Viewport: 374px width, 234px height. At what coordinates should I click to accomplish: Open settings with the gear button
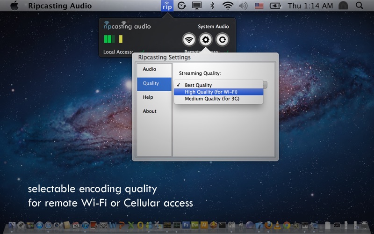(206, 39)
